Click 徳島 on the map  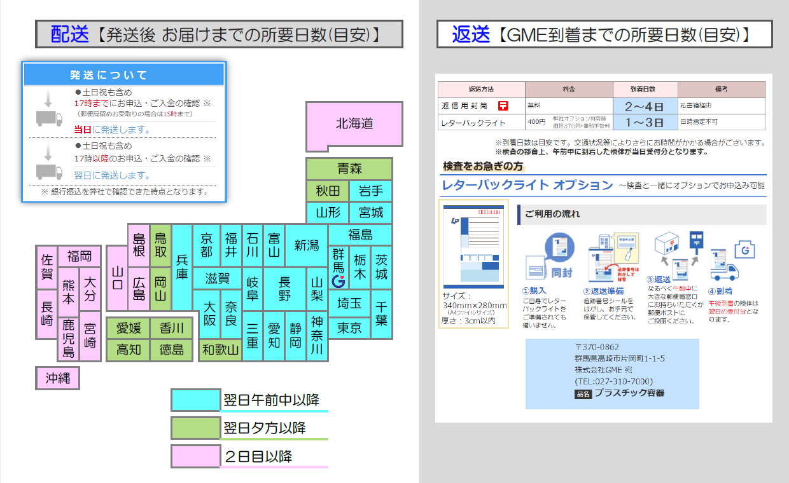click(172, 350)
